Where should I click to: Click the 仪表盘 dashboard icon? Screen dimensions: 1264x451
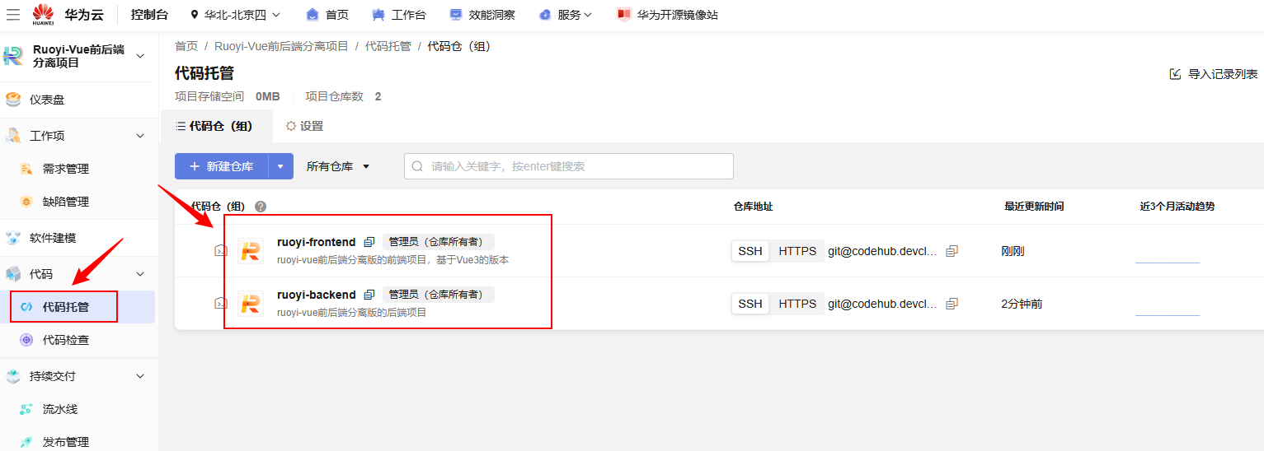pyautogui.click(x=13, y=100)
